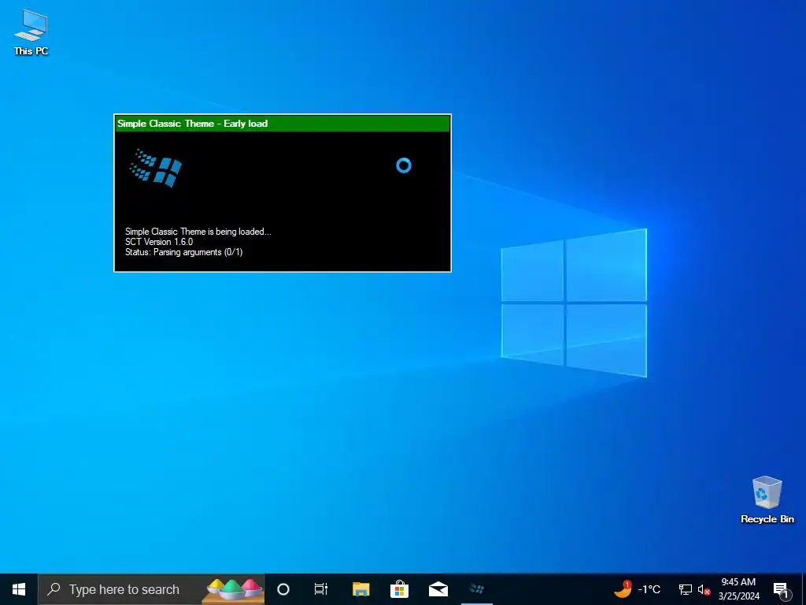Open the Mail app on the taskbar
This screenshot has height=605, width=806.
point(438,589)
